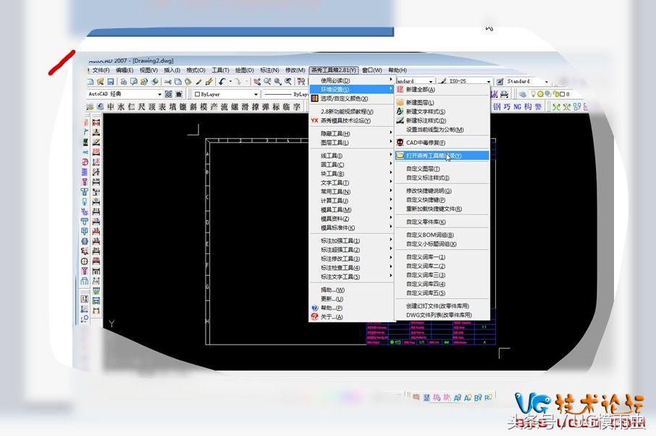
Task: Toggle the layer lightbulb on/off icon
Action: click(x=533, y=94)
